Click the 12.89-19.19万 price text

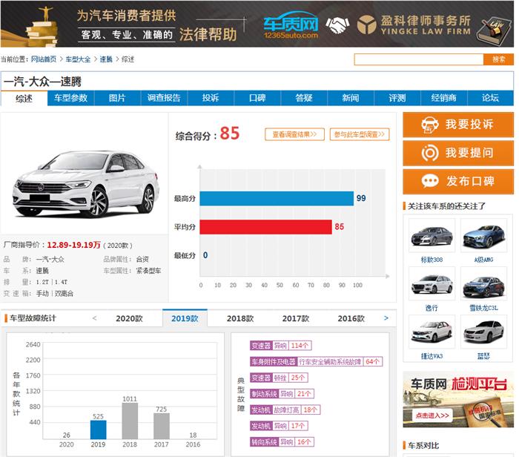tap(73, 245)
